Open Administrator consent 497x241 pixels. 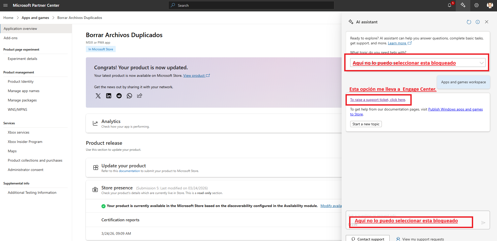tap(26, 170)
